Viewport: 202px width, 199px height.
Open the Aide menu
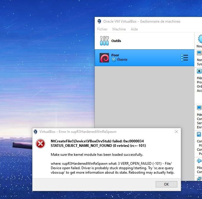[134, 29]
